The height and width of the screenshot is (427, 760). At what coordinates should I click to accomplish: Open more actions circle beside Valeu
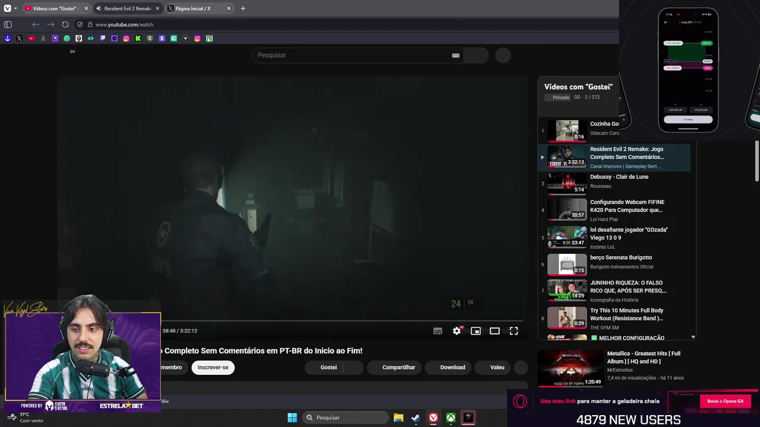(x=521, y=367)
